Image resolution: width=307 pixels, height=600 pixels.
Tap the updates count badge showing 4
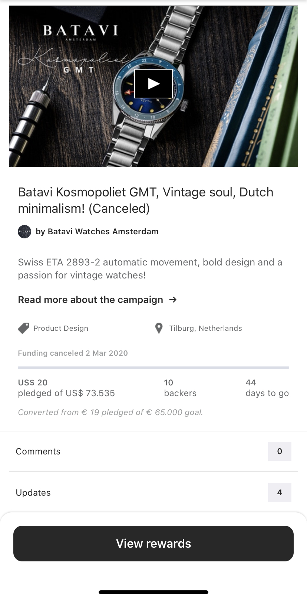coord(280,493)
